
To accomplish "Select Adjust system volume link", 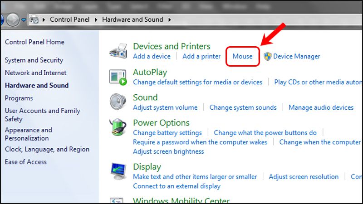I will [165, 107].
